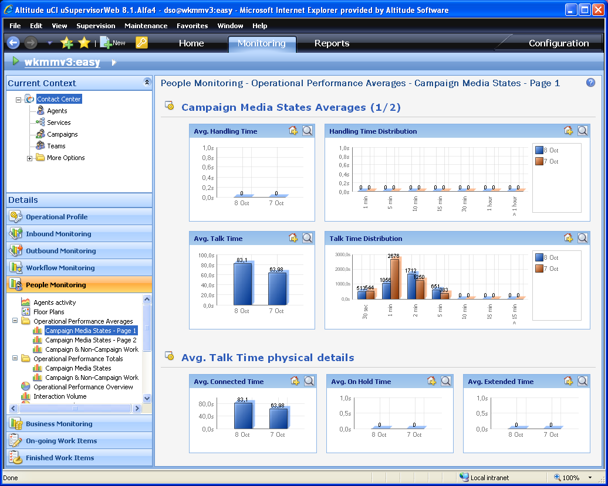Collapse the Current Context panel
608x486 pixels.
(x=147, y=83)
